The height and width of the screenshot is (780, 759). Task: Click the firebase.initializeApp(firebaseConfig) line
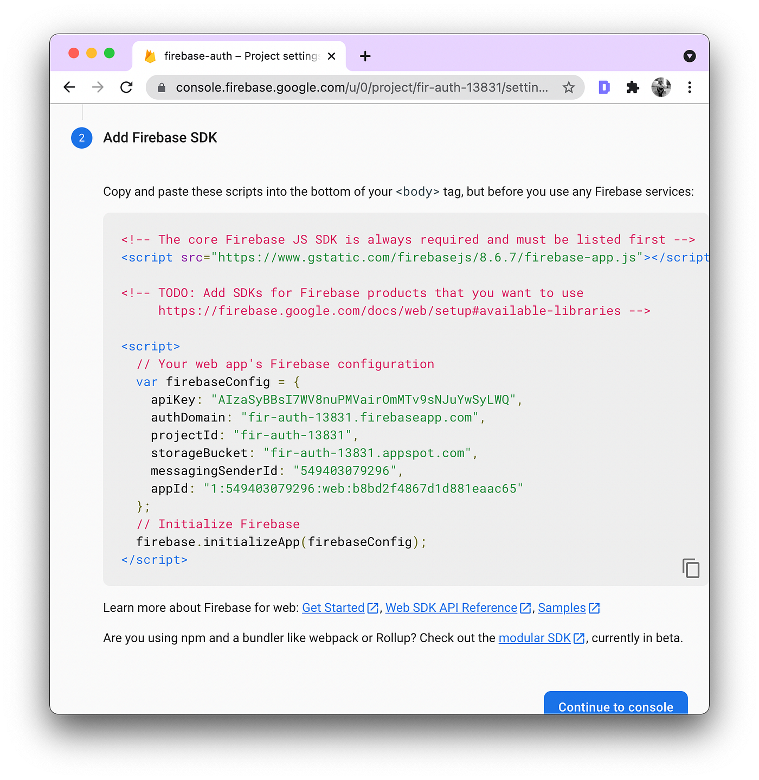[281, 542]
